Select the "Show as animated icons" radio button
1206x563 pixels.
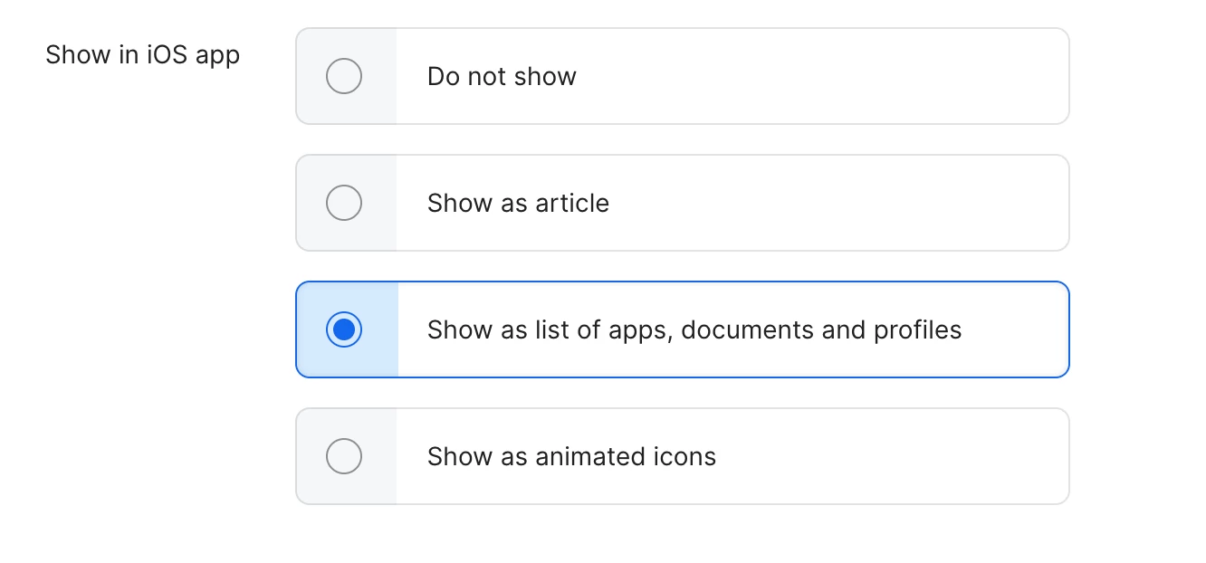click(344, 456)
